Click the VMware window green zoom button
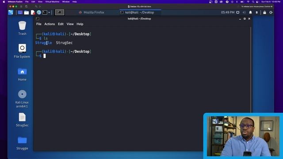Viewport: 283px width, 159px height. pyautogui.click(x=16, y=6)
